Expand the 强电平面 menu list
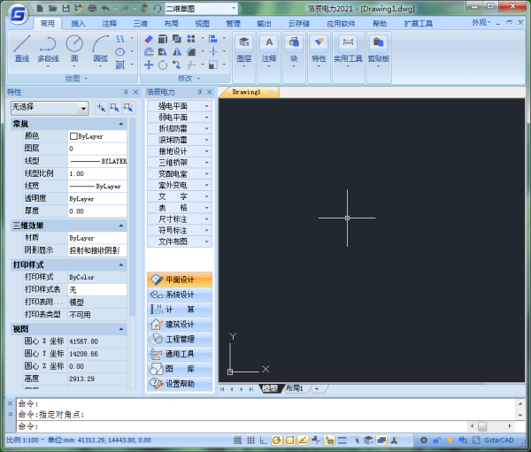531x452 pixels. pyautogui.click(x=180, y=105)
